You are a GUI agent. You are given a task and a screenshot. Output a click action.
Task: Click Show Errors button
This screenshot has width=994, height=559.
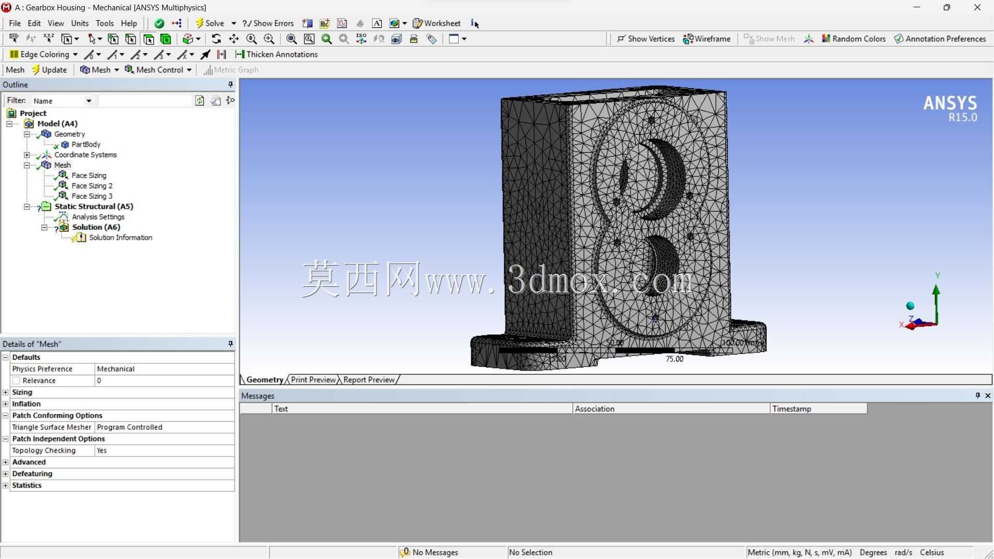pyautogui.click(x=268, y=23)
